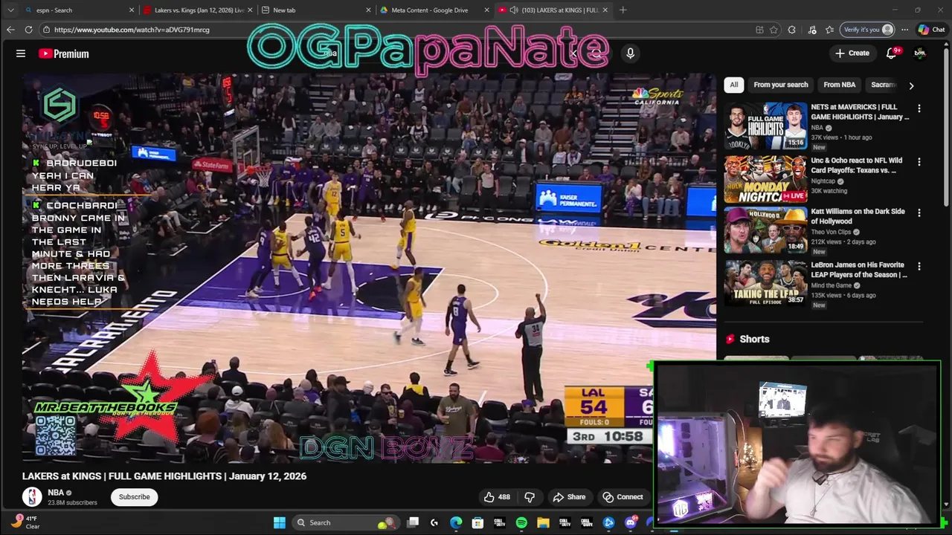Image resolution: width=952 pixels, height=535 pixels.
Task: Select the From your search chip
Action: click(x=780, y=85)
